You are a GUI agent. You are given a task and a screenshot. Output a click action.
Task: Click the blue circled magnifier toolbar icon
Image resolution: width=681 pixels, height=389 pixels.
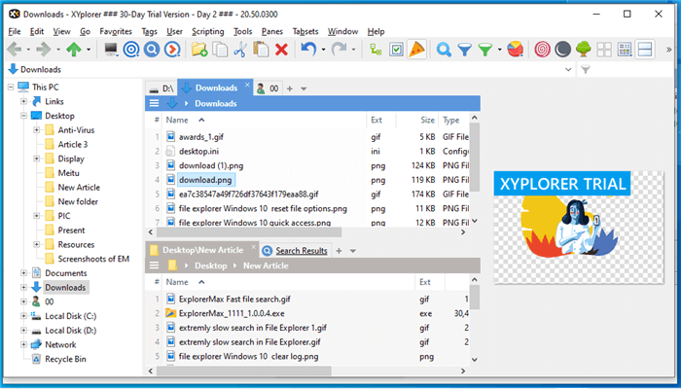152,50
